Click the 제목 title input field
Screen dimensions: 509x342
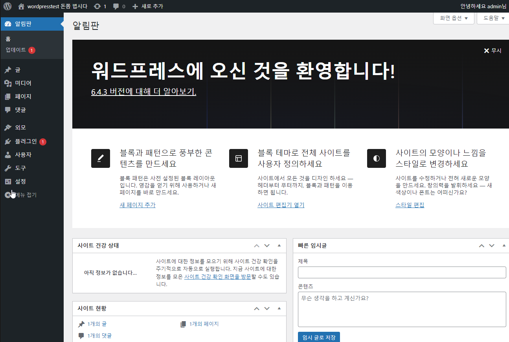point(402,272)
